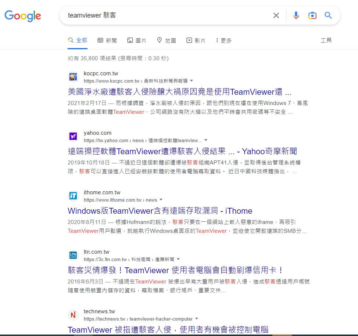
Task: Expand the 更多 menu
Action: [224, 40]
